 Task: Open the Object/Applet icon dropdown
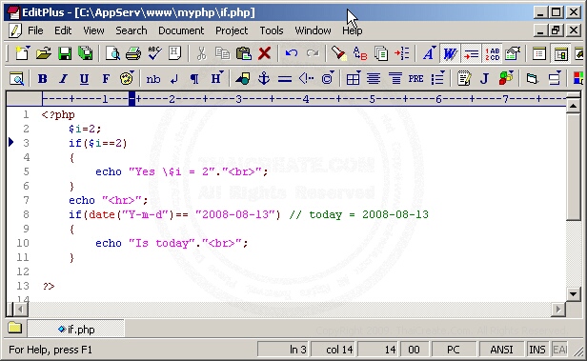pos(506,78)
